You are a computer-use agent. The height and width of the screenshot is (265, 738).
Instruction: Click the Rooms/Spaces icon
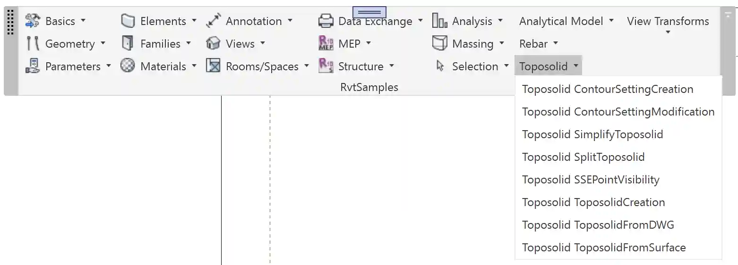214,66
